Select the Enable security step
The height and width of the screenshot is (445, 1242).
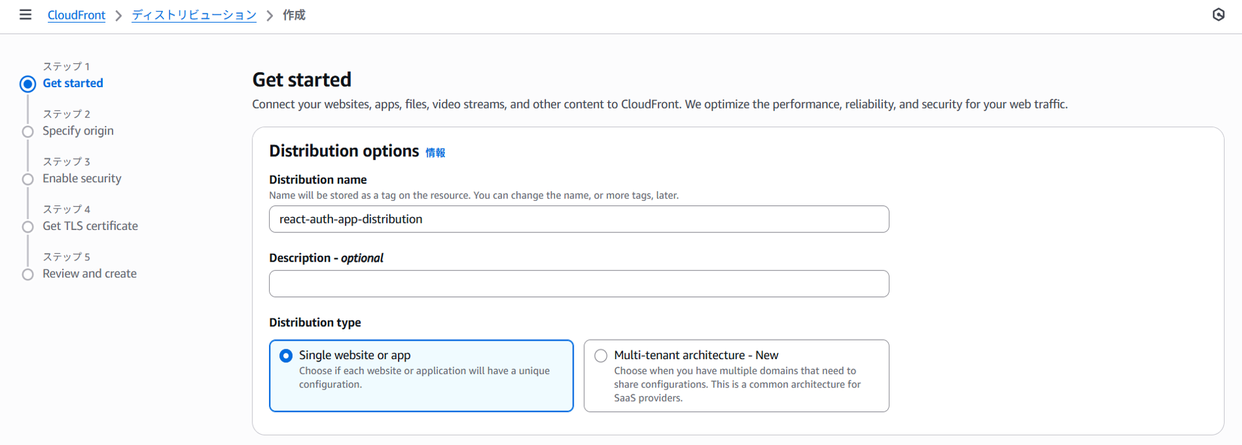(x=82, y=179)
